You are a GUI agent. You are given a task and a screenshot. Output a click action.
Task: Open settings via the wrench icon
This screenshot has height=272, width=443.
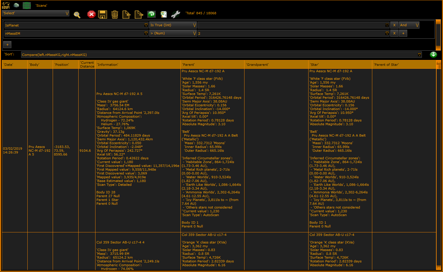pyautogui.click(x=176, y=14)
